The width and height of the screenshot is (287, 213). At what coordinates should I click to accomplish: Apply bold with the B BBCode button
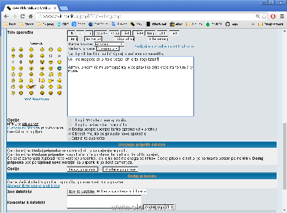click(x=71, y=33)
